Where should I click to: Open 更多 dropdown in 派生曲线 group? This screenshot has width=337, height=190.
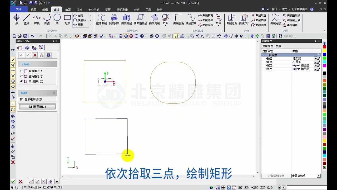pyautogui.click(x=165, y=26)
